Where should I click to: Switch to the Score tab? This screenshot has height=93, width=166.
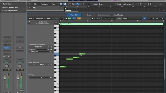click(x=89, y=15)
